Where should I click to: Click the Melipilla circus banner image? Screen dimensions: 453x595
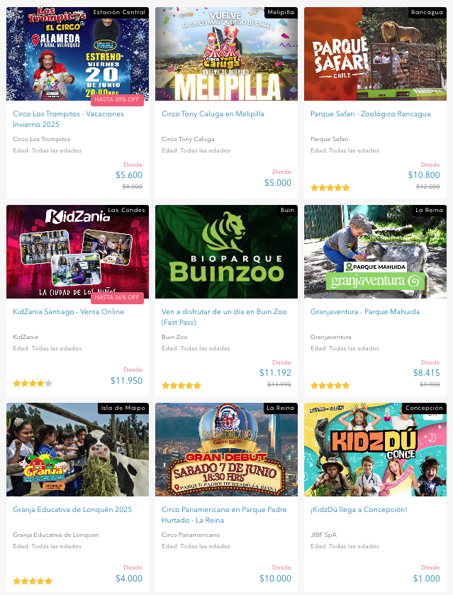coord(227,54)
